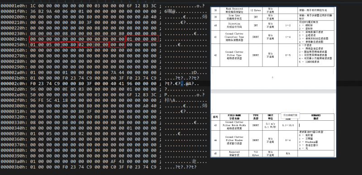
Task: Click the Ground Clutter Filter Type cell
Action: 234,55
